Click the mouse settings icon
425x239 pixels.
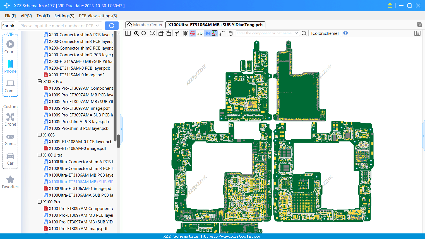pyautogui.click(x=230, y=33)
